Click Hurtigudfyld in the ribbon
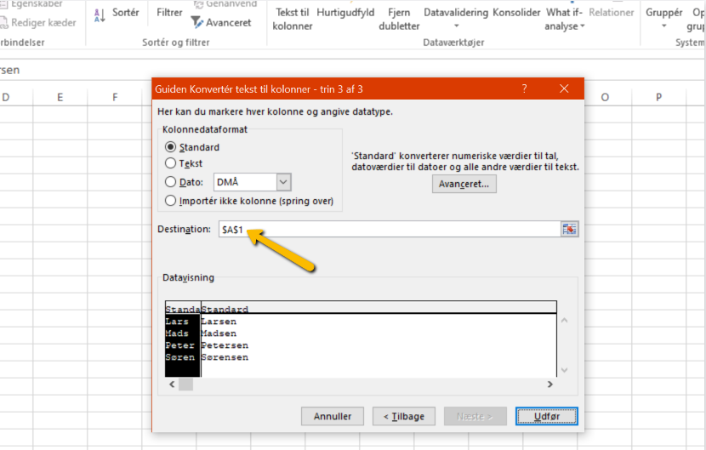 (345, 13)
